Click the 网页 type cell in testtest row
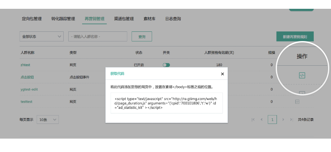 [73, 102]
